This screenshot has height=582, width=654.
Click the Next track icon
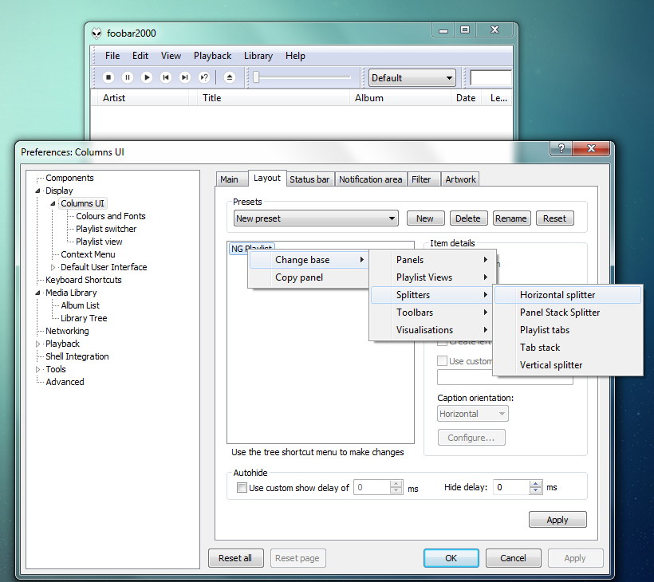[x=184, y=77]
